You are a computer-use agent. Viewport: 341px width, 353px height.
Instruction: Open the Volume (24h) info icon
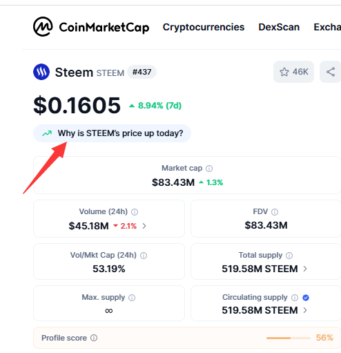(x=135, y=212)
